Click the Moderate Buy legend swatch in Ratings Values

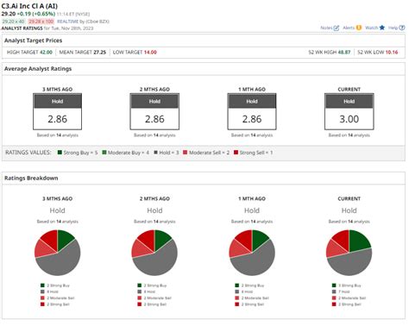click(104, 153)
